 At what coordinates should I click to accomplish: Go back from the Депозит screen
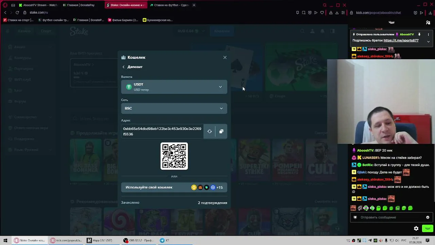(x=124, y=67)
